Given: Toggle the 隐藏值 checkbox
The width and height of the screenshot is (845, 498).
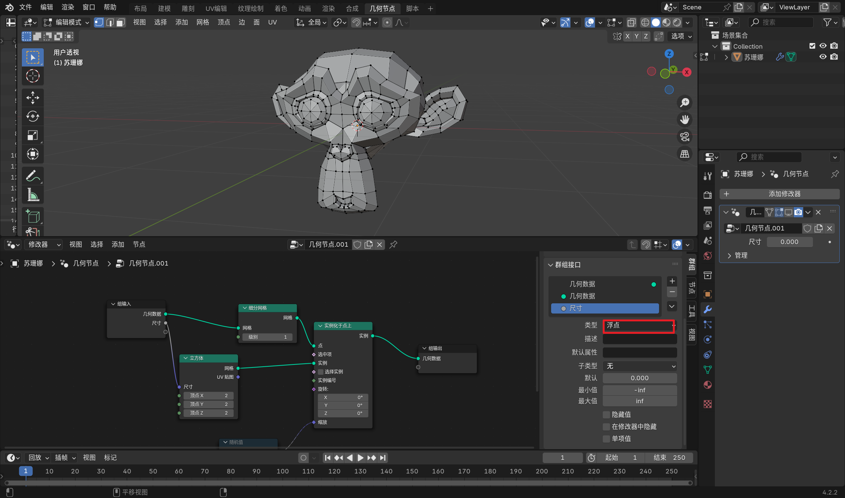Looking at the screenshot, I should [607, 415].
